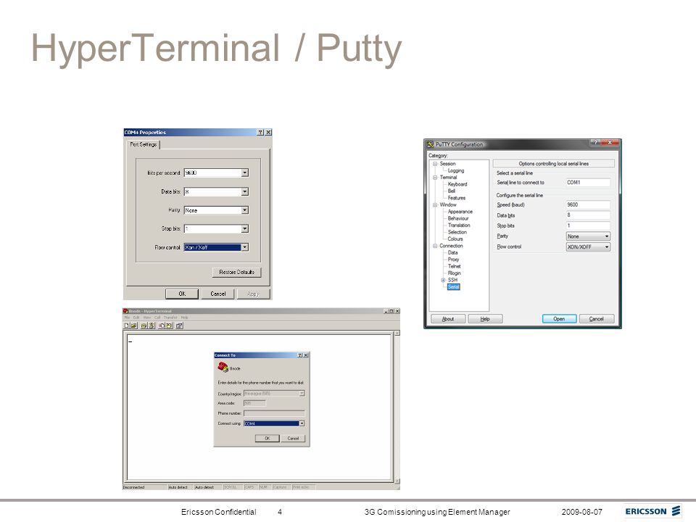
Task: Collapse the Session tree node in PuTTY
Action: point(435,164)
